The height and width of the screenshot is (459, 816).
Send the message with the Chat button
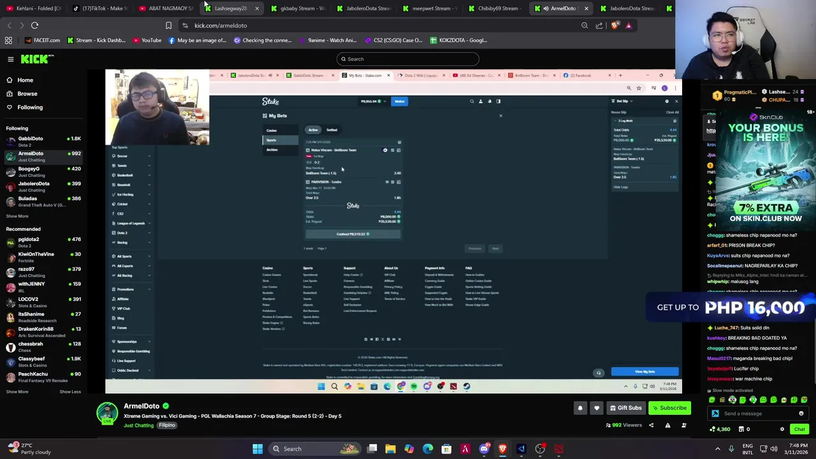799,429
